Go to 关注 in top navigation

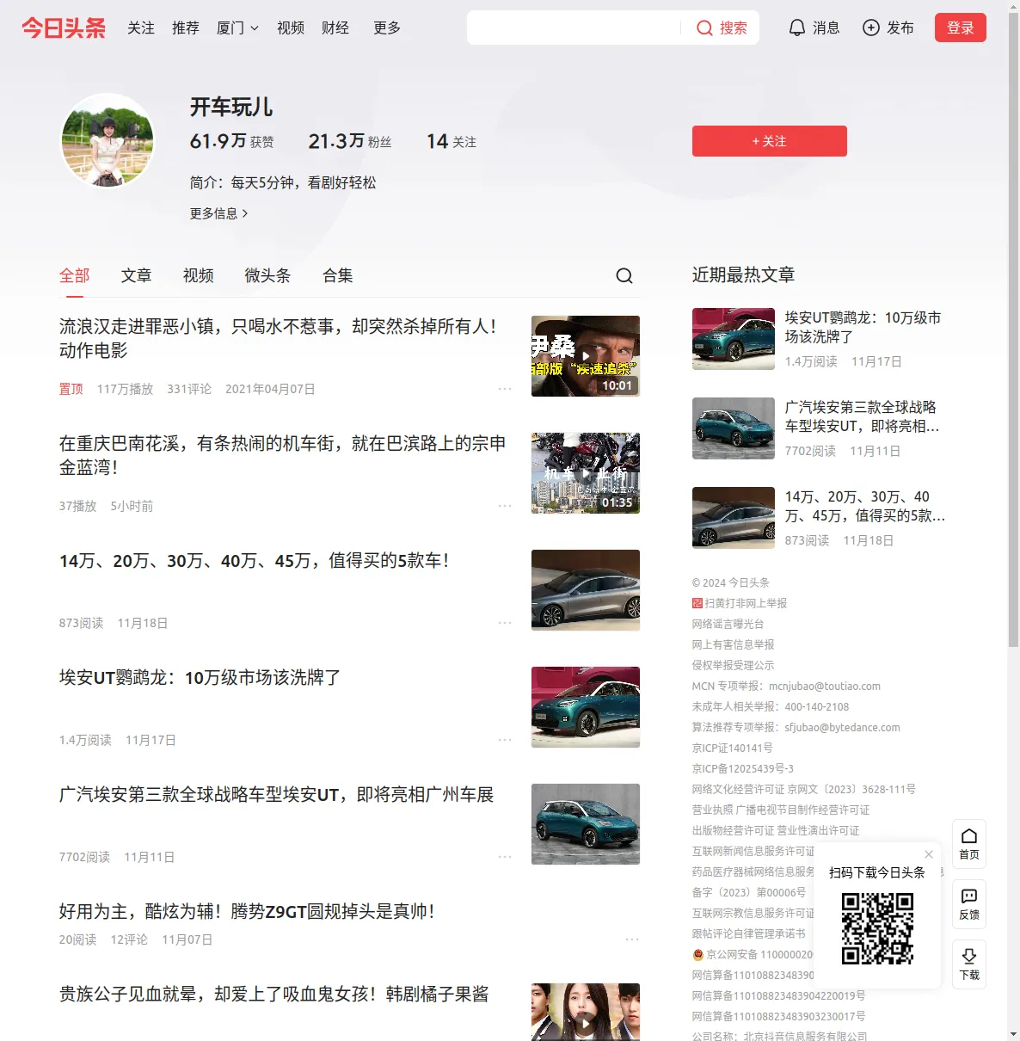pyautogui.click(x=141, y=28)
